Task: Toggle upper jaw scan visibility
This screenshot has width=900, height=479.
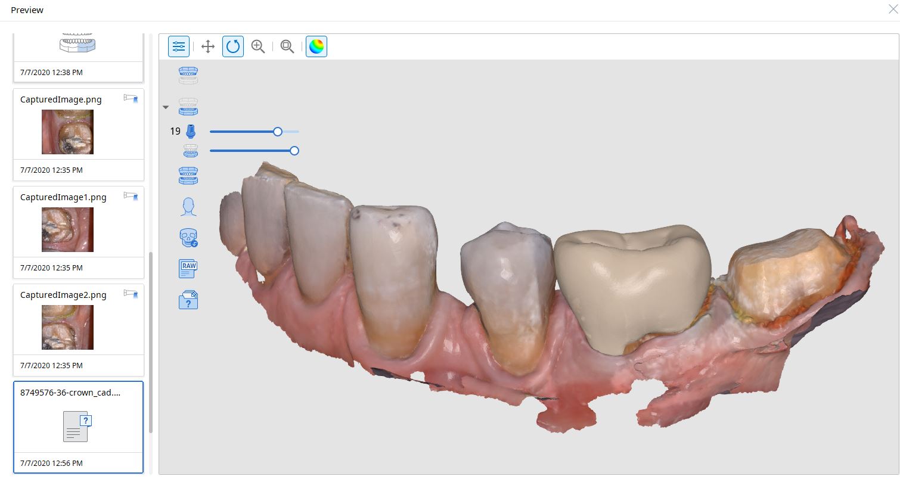Action: point(188,76)
